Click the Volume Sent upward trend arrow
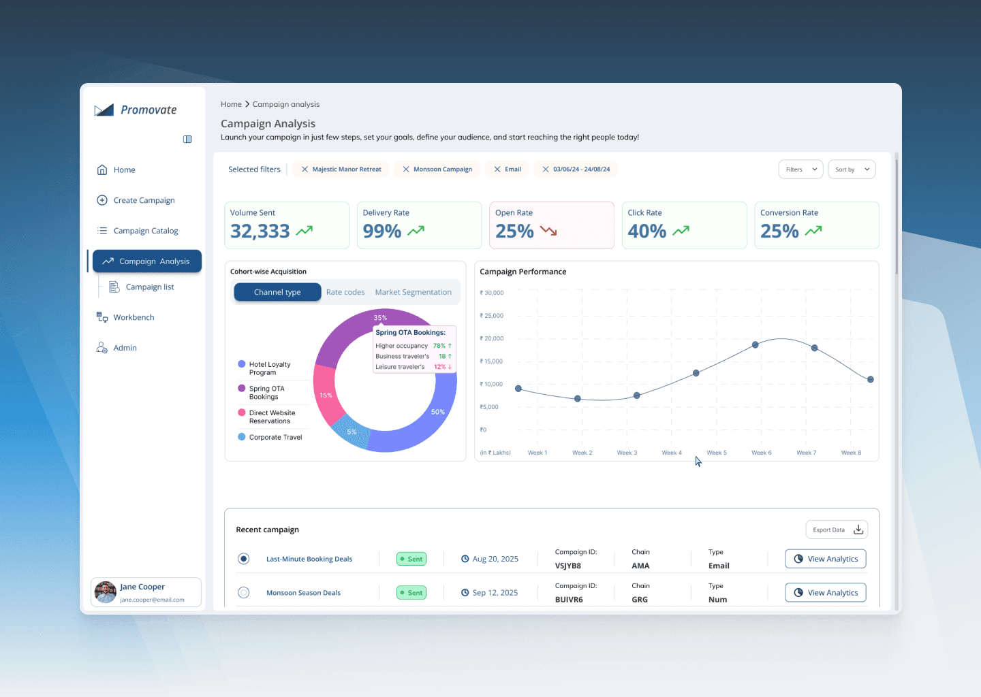 tap(305, 231)
